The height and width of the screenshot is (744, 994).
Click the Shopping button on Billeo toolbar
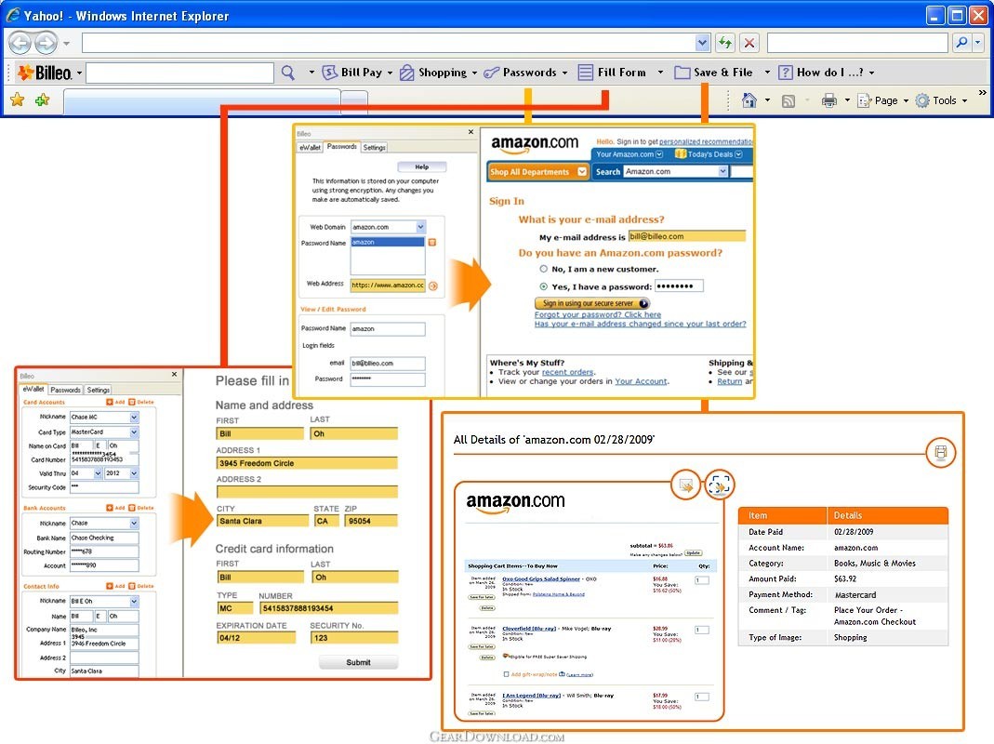pos(433,73)
